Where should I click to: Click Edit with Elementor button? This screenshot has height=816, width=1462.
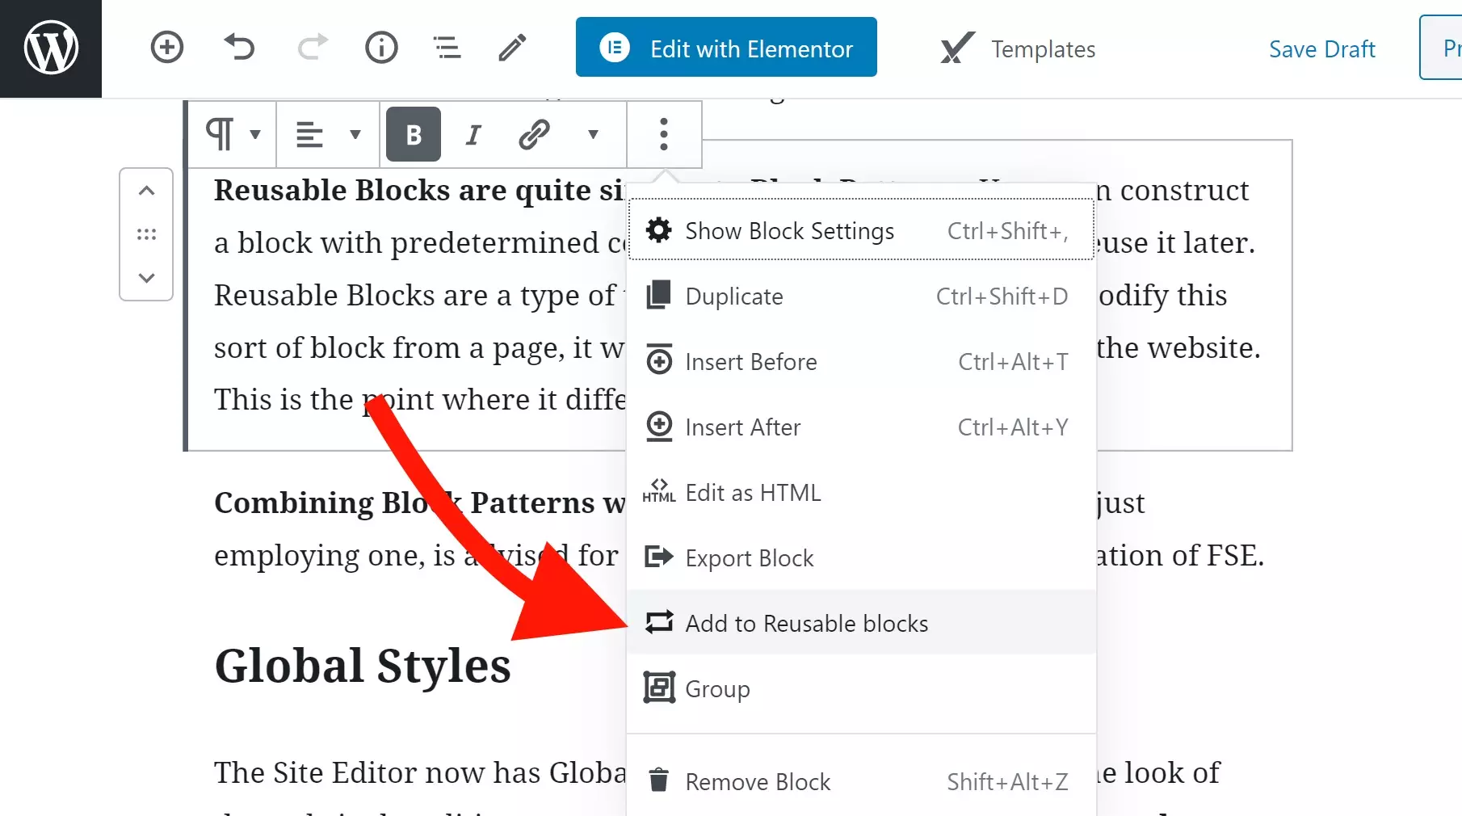[726, 47]
